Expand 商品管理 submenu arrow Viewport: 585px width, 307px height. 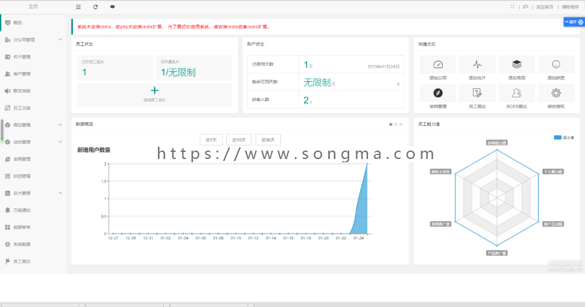60,125
